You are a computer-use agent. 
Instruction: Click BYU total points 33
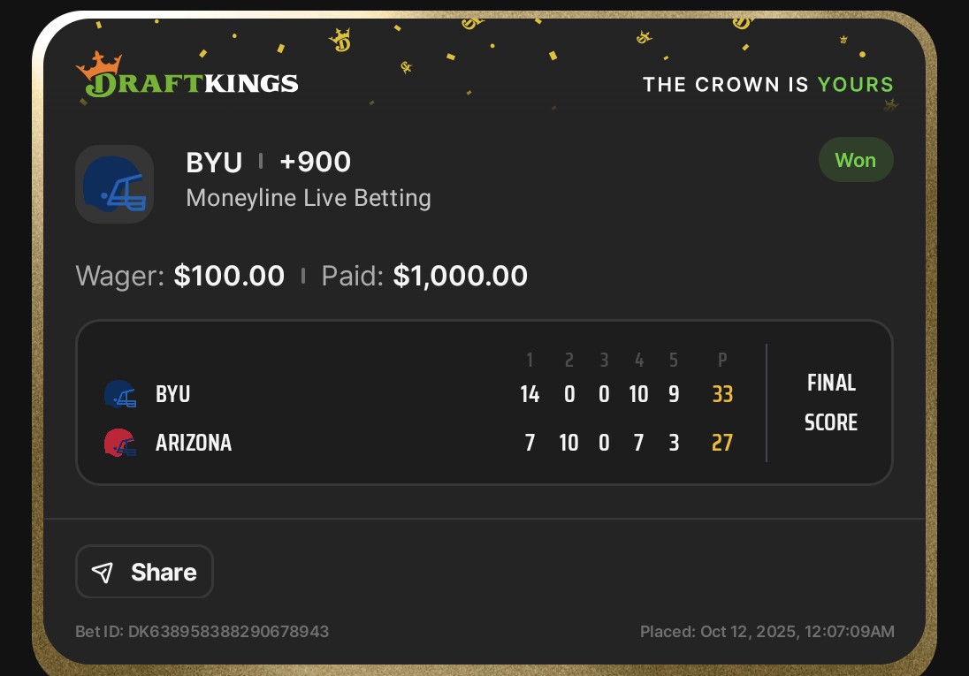(722, 394)
